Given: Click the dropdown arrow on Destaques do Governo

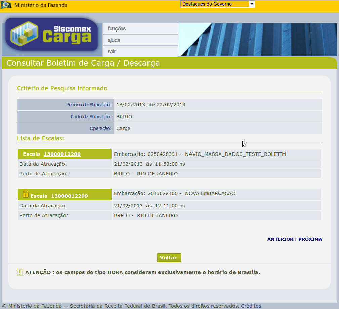Looking at the screenshot, I should [x=251, y=4].
